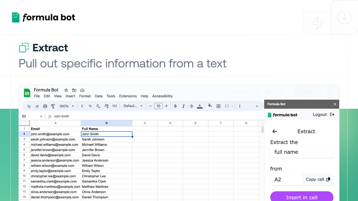The width and height of the screenshot is (358, 201).
Task: Open the Insert menu
Action: click(70, 96)
